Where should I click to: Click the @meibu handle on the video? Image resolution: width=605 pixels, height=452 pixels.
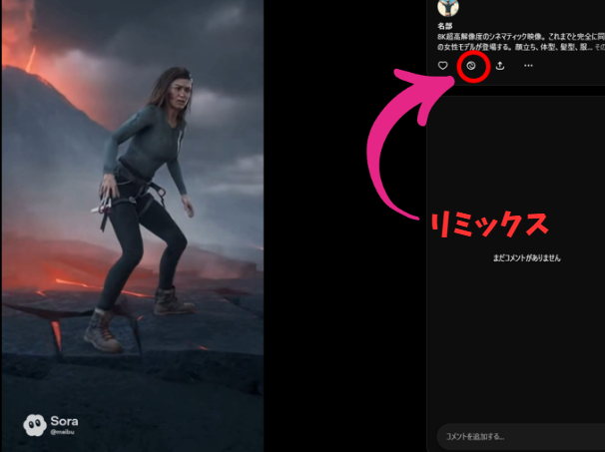point(63,433)
